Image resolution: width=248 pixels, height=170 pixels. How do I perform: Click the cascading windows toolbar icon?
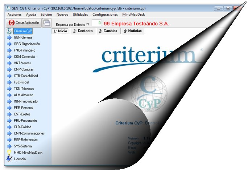(47, 23)
